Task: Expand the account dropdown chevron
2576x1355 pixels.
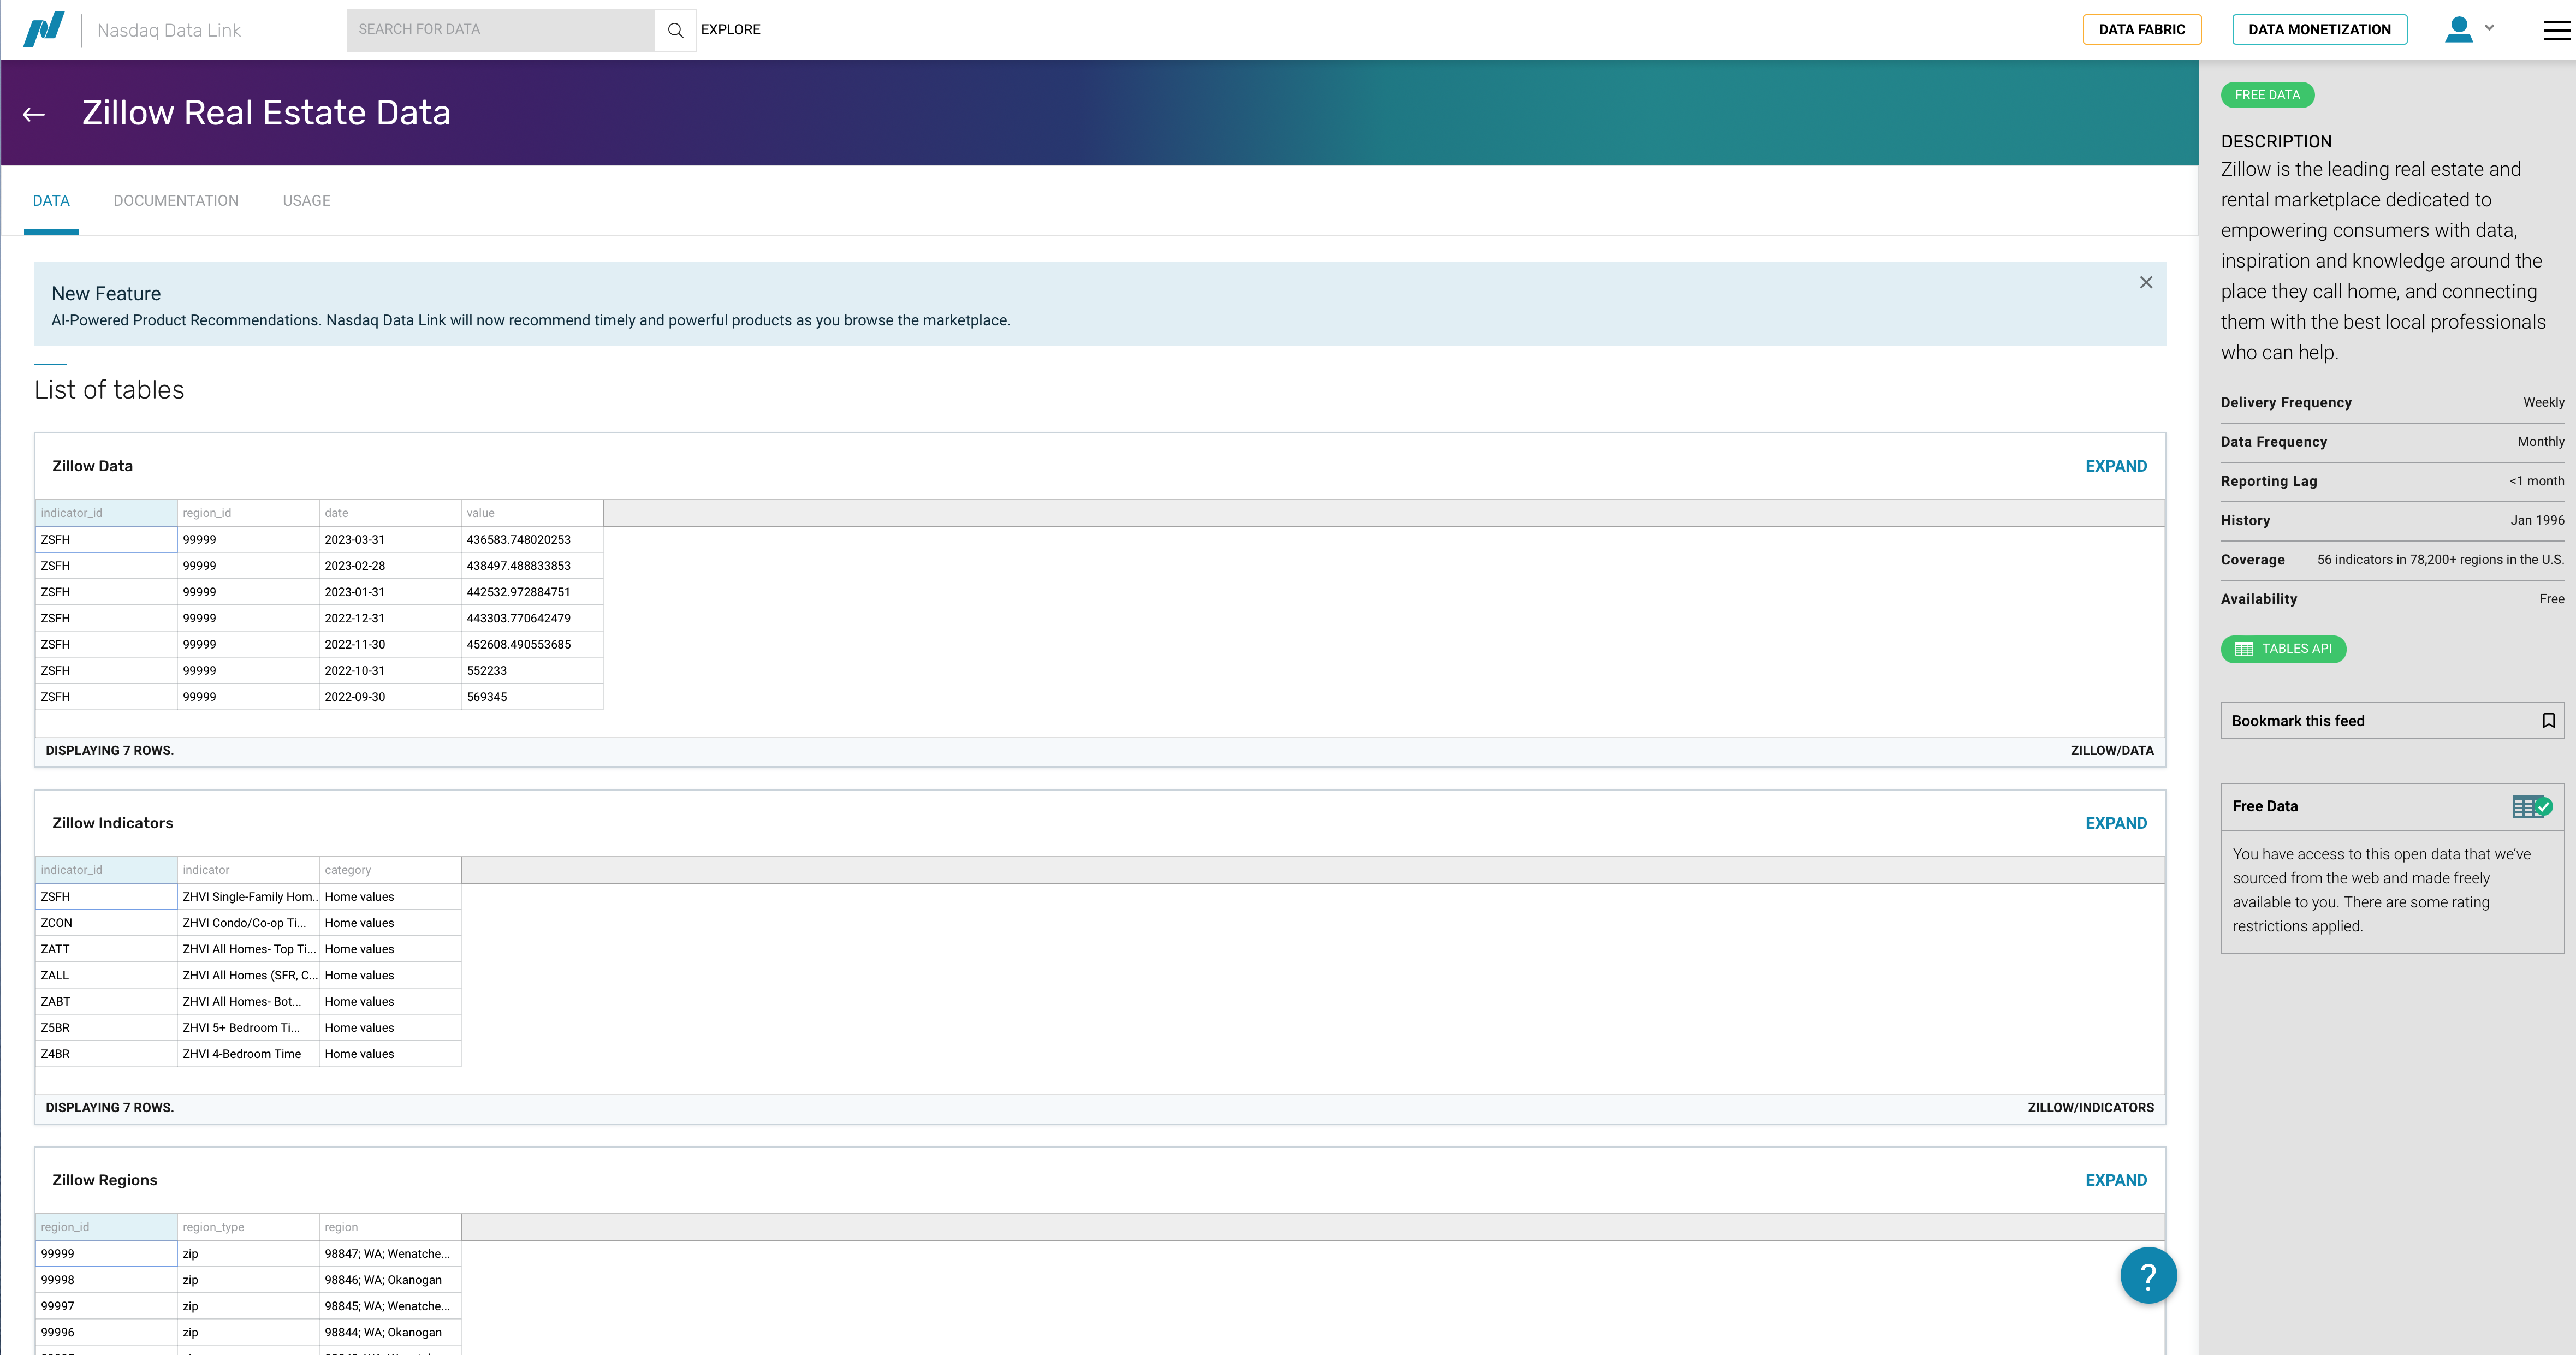Action: (2489, 28)
